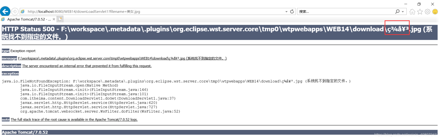Select the Apache Tomcat/7.0.52 tab

pos(29,19)
